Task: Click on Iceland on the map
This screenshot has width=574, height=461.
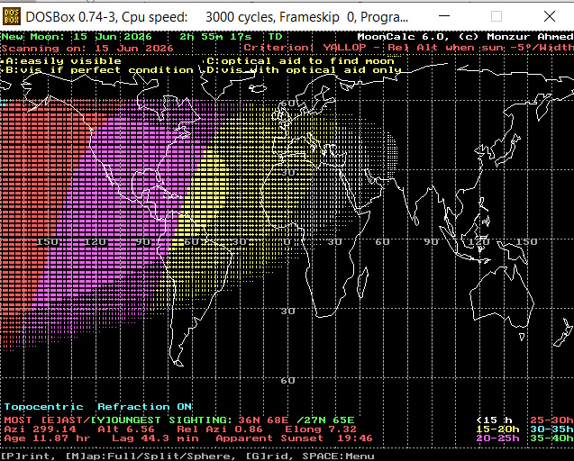Action: coord(258,88)
